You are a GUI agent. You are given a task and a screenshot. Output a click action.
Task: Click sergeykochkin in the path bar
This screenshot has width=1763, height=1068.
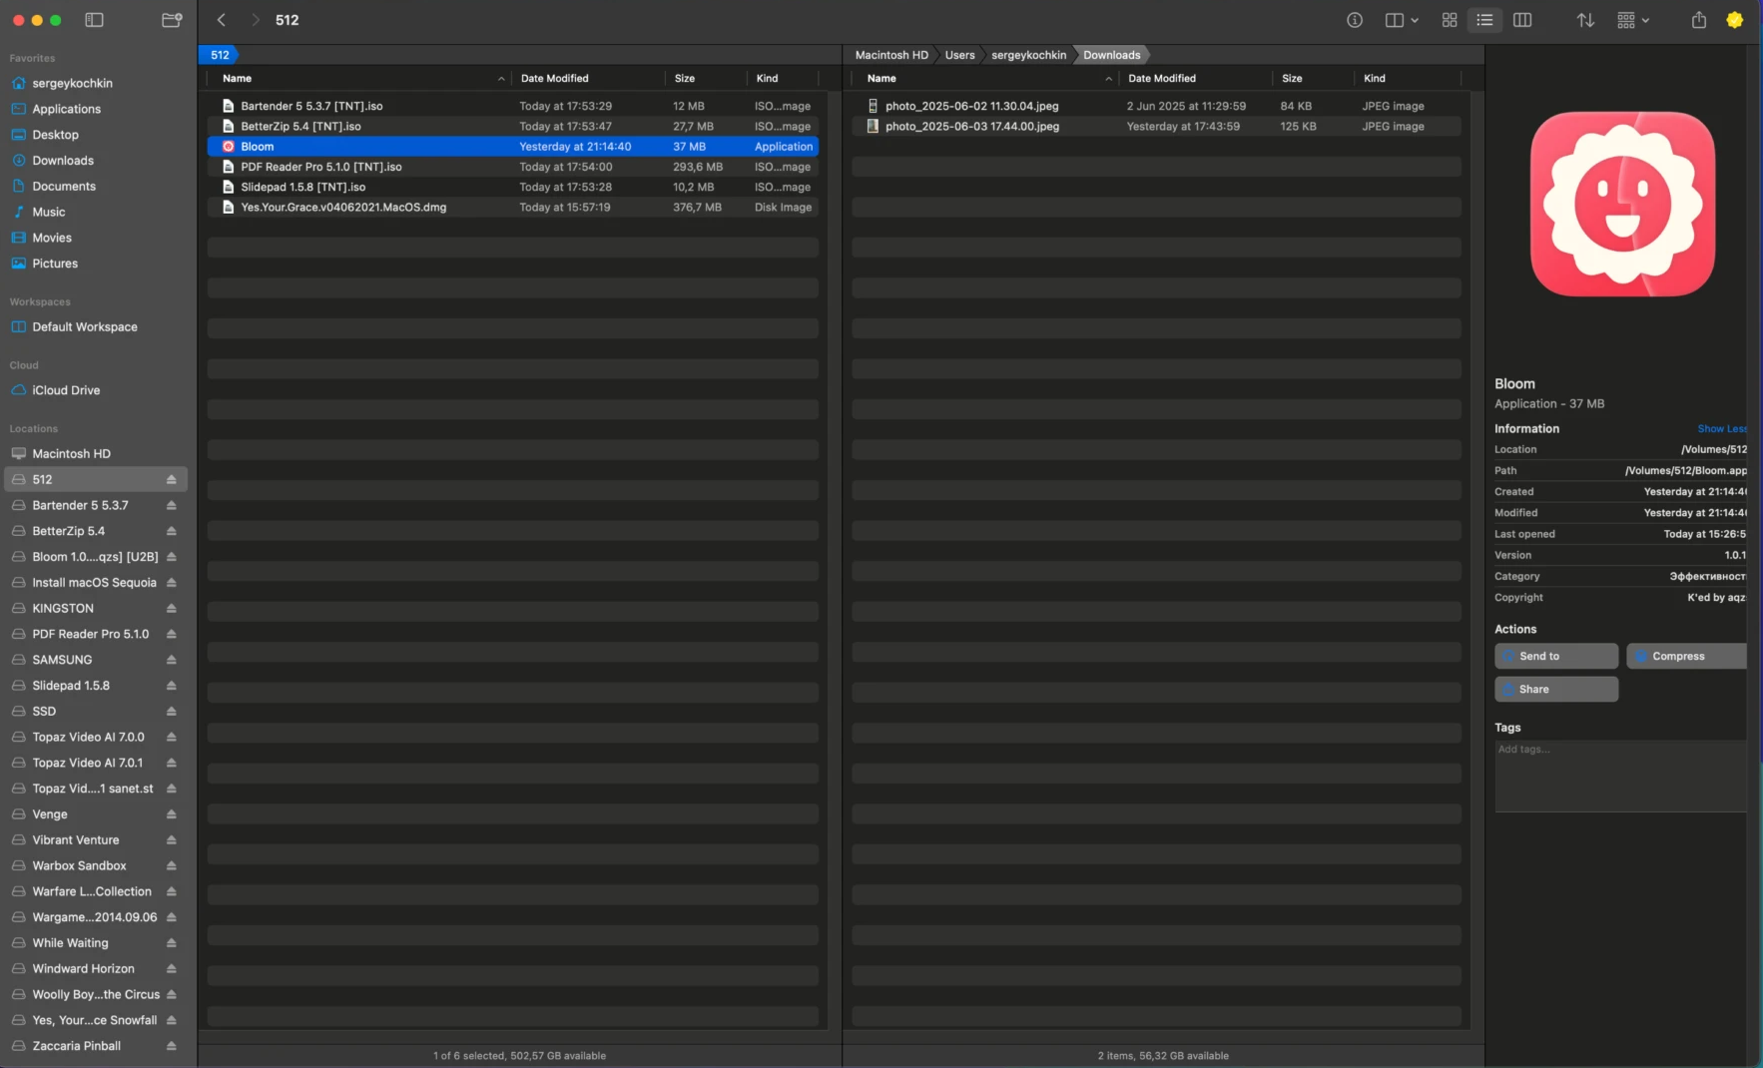click(x=1028, y=55)
